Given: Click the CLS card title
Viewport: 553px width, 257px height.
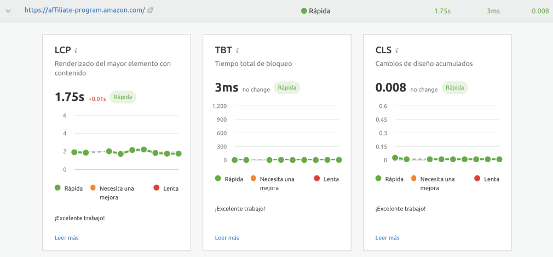Looking at the screenshot, I should coord(384,50).
